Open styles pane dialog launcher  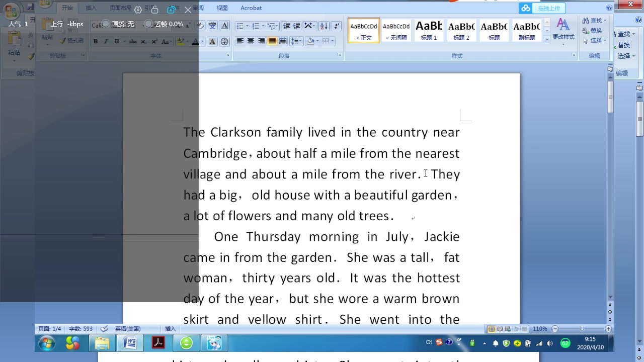(x=574, y=55)
